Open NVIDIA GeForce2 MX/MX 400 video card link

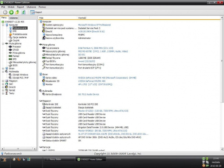[x=107, y=78]
